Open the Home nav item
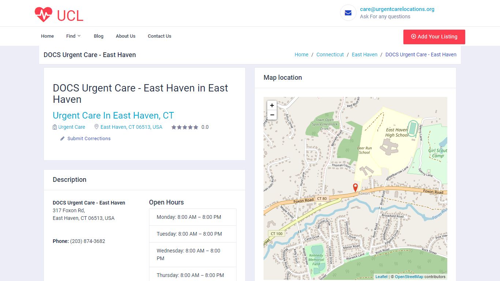This screenshot has height=281, width=500. click(x=48, y=36)
